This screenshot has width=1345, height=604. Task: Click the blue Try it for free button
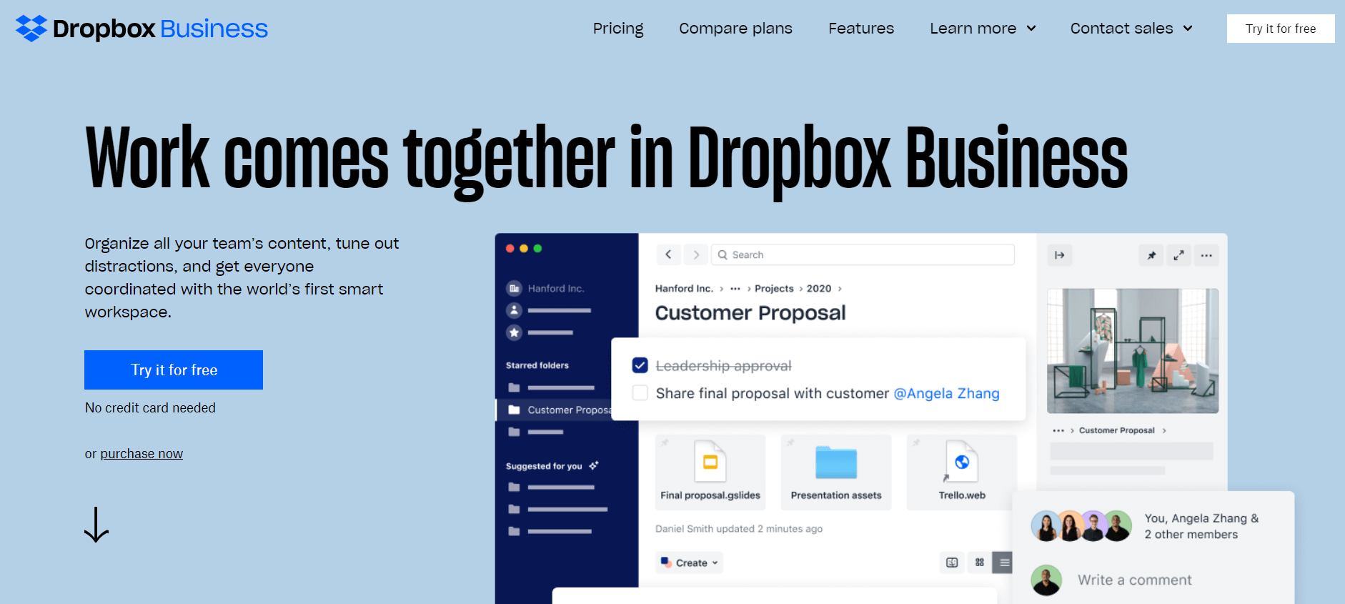point(174,370)
